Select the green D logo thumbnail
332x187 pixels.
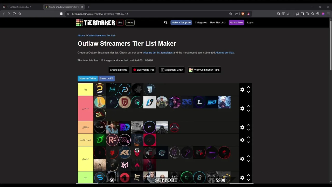tap(100, 140)
